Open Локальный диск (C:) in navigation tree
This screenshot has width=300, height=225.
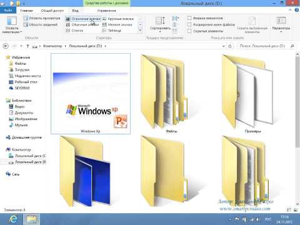pos(30,156)
